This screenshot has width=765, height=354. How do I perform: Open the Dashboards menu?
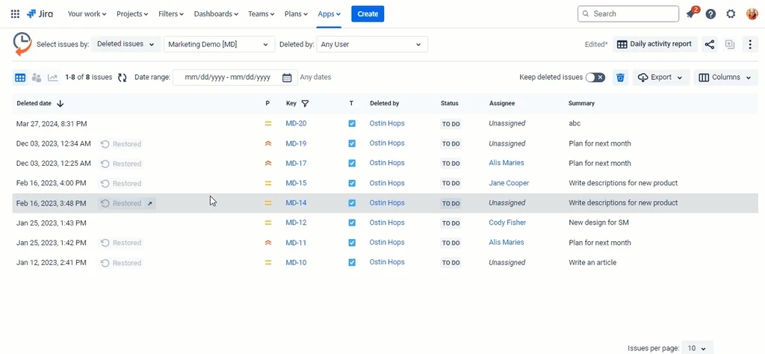[216, 13]
